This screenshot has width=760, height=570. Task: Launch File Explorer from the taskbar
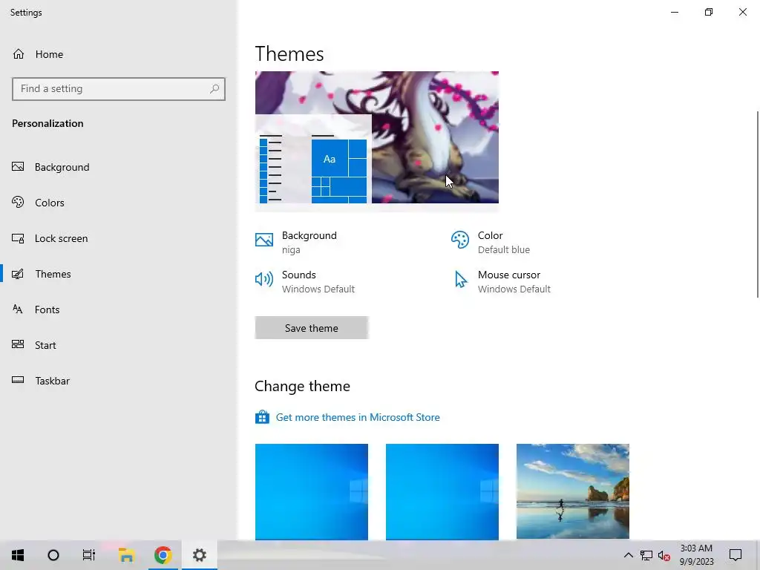pos(126,555)
